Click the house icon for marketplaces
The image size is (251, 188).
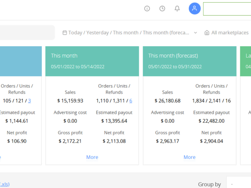coord(207,33)
